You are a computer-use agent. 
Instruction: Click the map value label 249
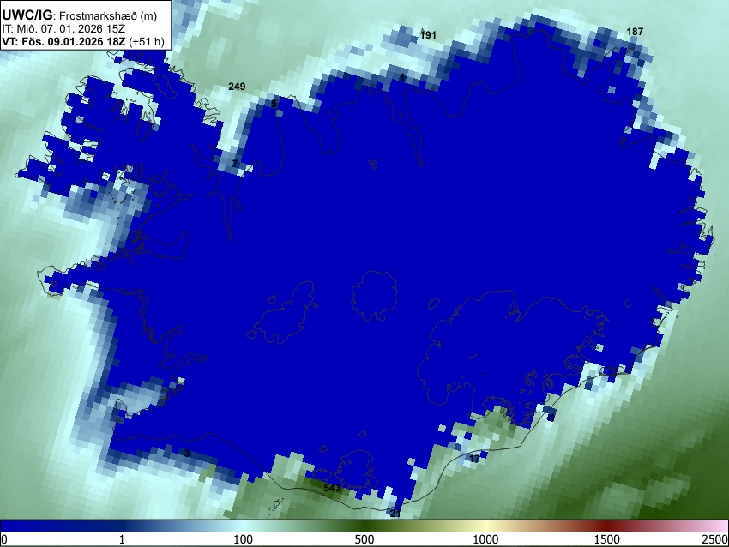tap(237, 87)
